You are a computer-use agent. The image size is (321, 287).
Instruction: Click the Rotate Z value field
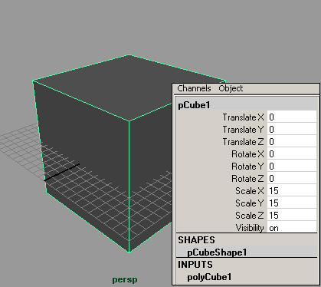[292, 179]
